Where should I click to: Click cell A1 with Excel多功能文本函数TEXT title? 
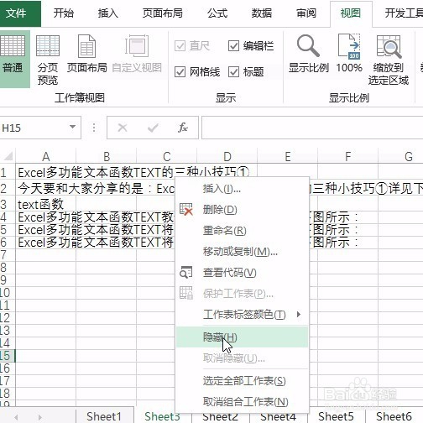coord(45,172)
